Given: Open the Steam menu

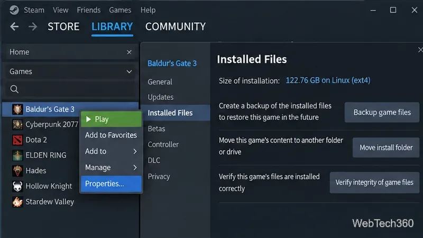Looking at the screenshot, I should point(34,10).
